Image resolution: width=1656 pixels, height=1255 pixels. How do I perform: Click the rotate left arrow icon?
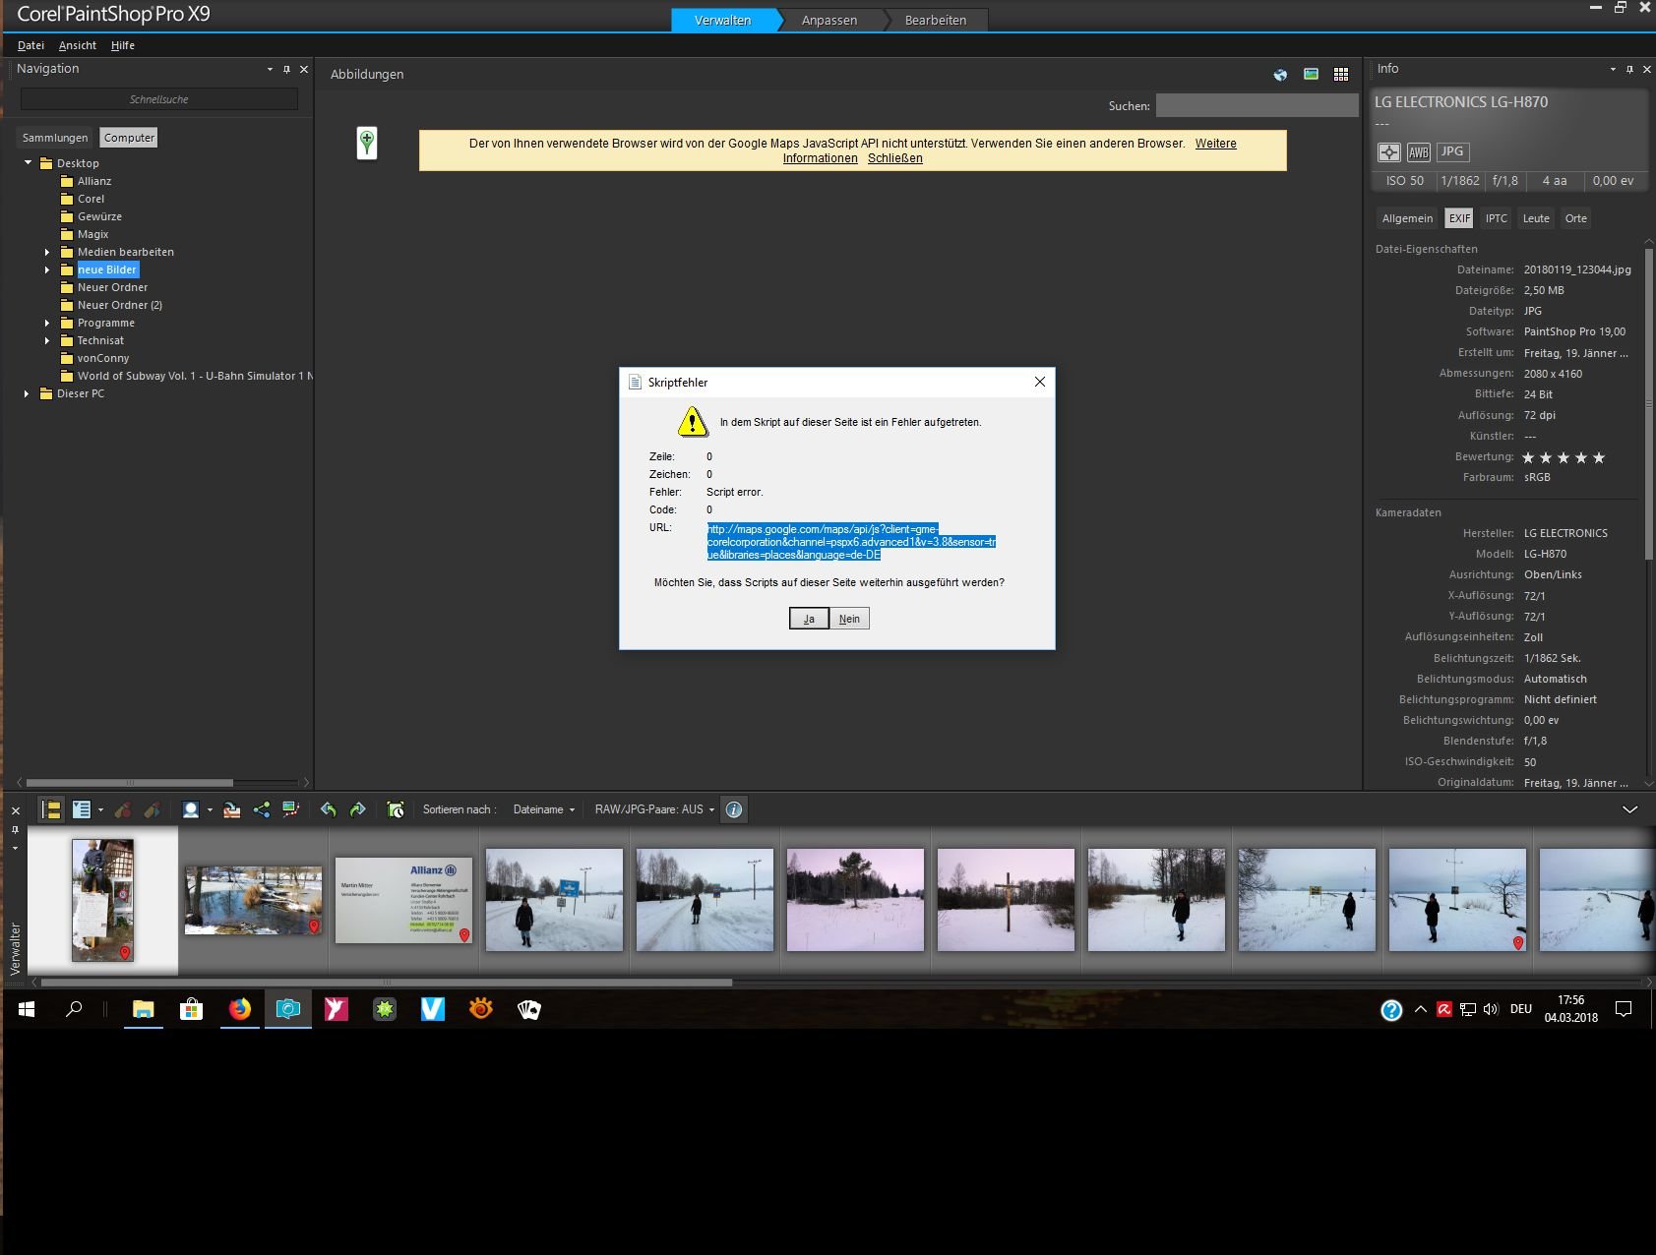[x=329, y=809]
